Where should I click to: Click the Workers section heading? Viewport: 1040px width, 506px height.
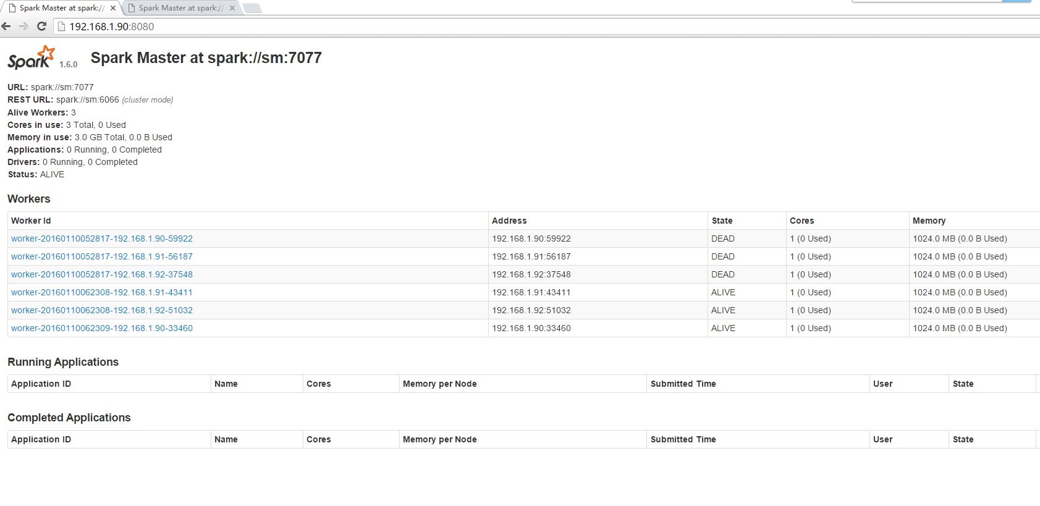pos(29,199)
